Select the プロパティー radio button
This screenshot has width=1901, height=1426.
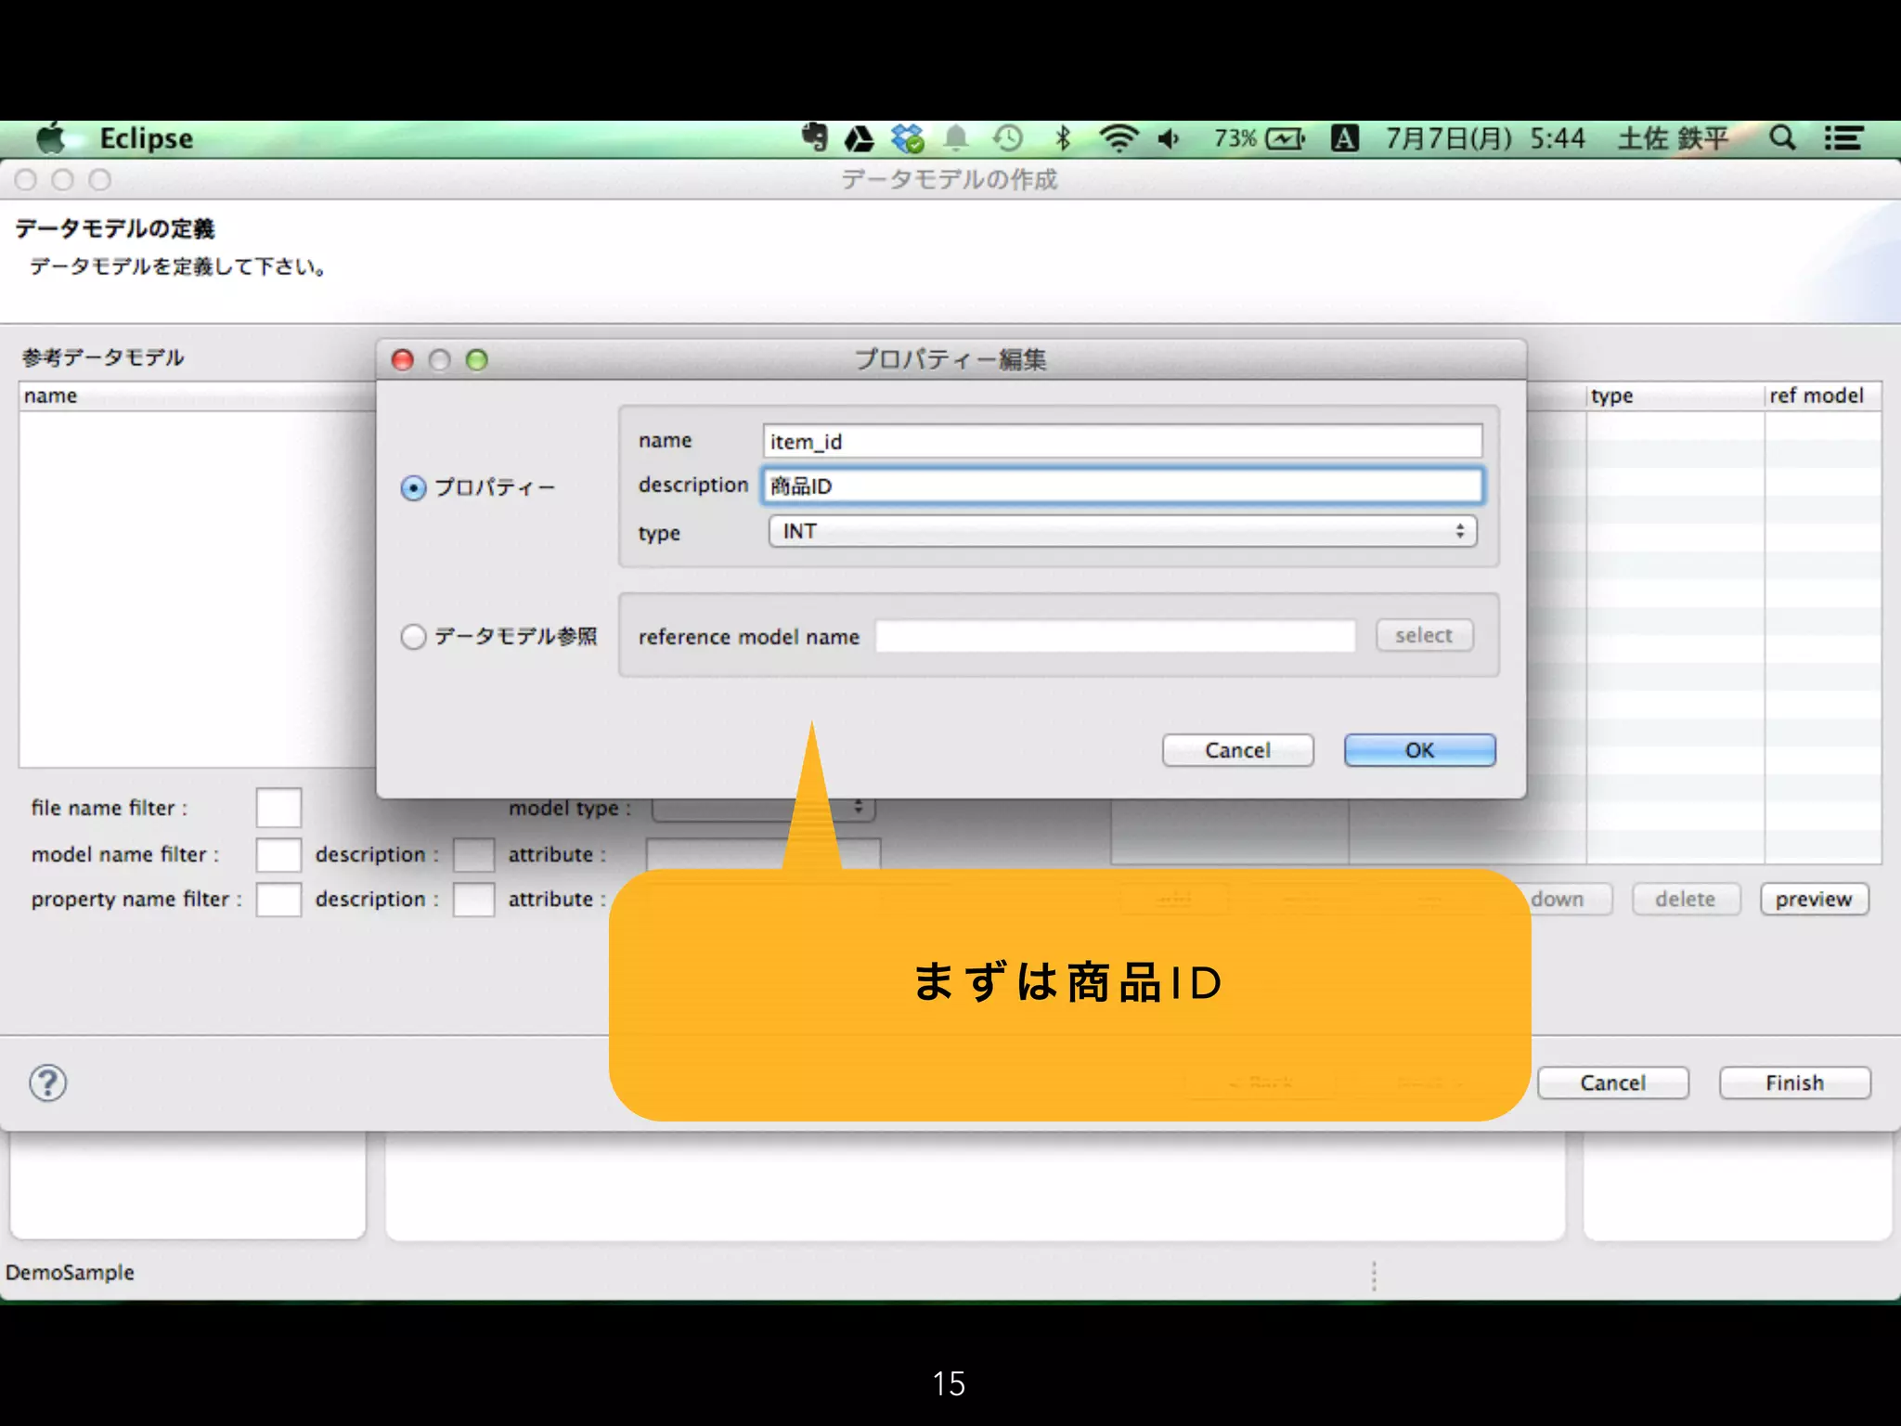pyautogui.click(x=414, y=487)
